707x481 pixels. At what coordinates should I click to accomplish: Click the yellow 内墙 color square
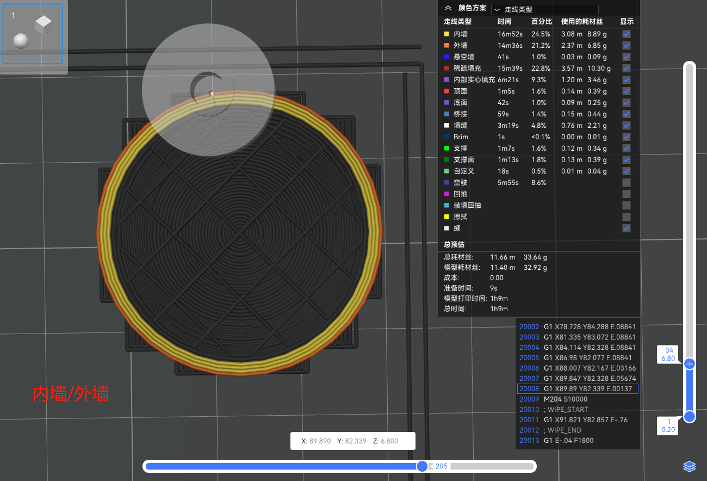[446, 34]
